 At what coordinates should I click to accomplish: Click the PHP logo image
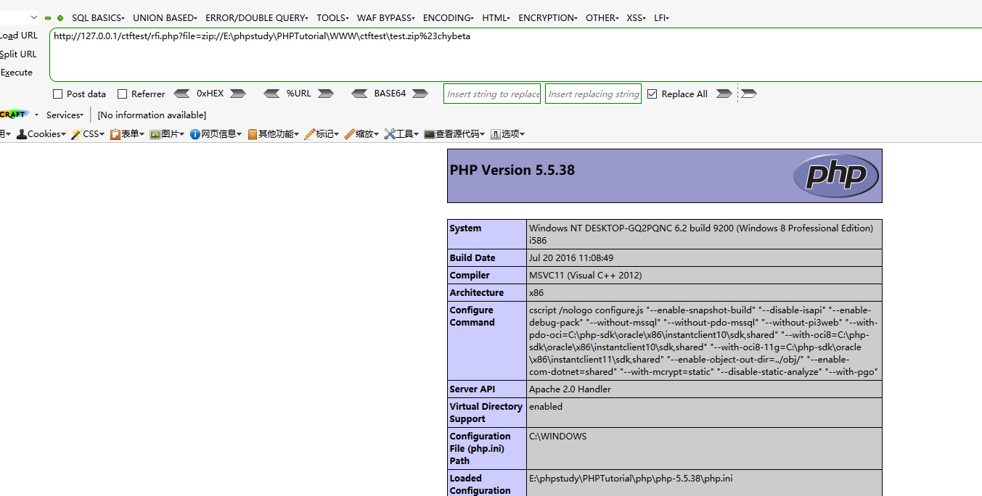(x=835, y=175)
